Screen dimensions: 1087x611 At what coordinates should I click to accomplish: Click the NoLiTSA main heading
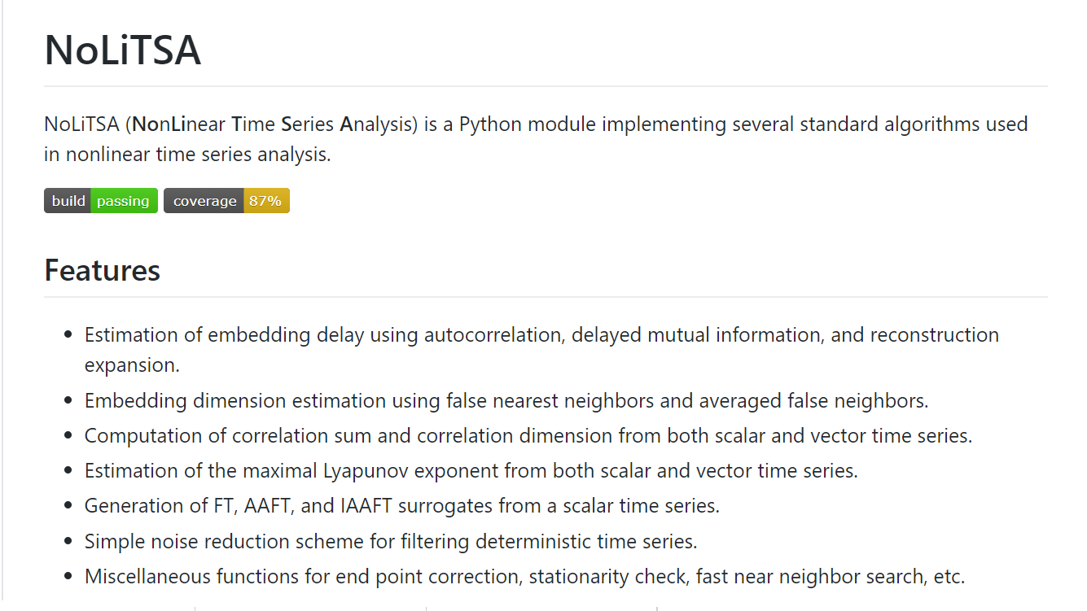point(122,50)
